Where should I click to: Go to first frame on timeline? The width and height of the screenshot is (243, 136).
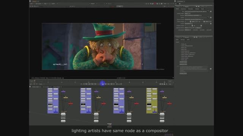pyautogui.click(x=86, y=84)
